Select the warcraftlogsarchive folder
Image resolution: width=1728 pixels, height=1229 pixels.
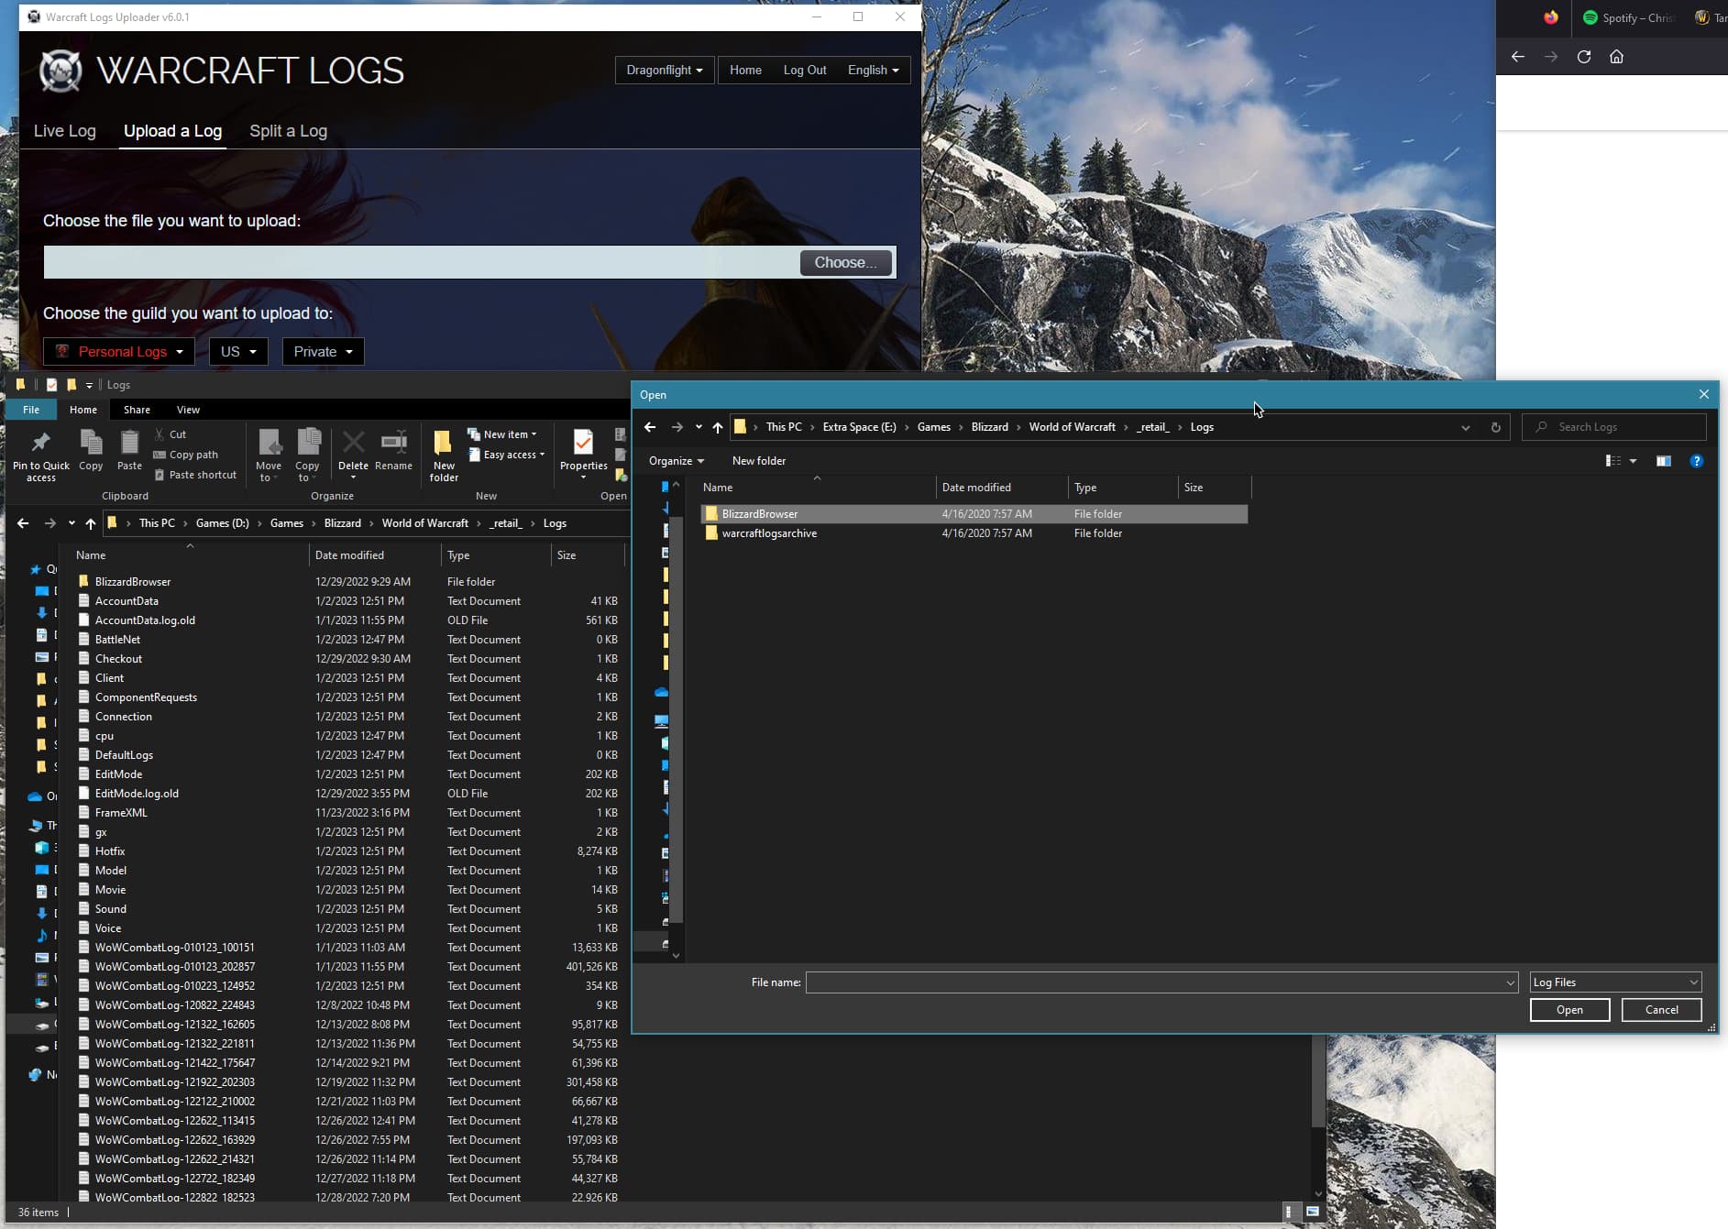tap(975, 533)
